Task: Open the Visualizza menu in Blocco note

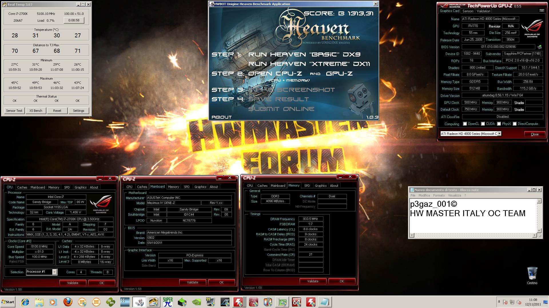Action: coord(454,196)
